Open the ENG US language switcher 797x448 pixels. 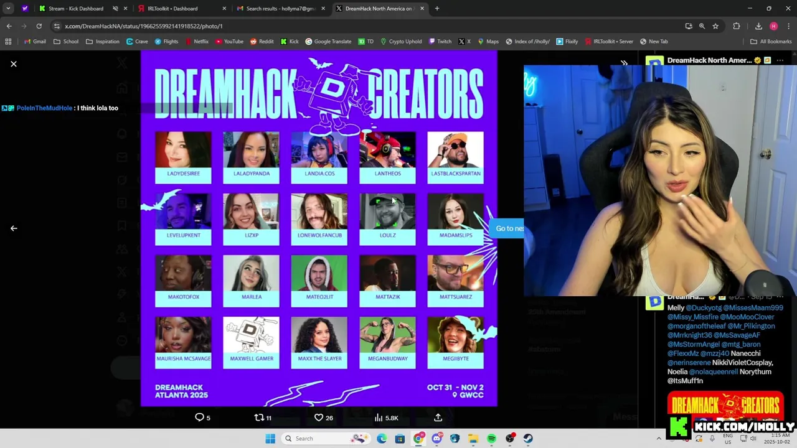[x=728, y=439]
